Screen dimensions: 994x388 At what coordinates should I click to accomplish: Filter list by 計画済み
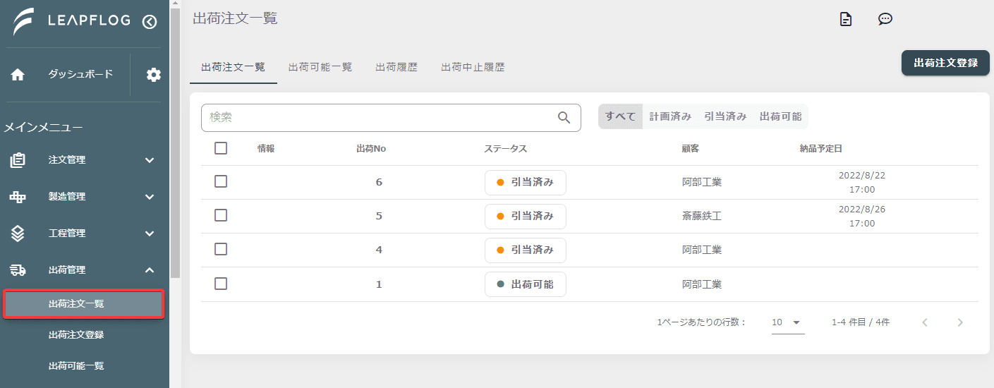pyautogui.click(x=670, y=116)
